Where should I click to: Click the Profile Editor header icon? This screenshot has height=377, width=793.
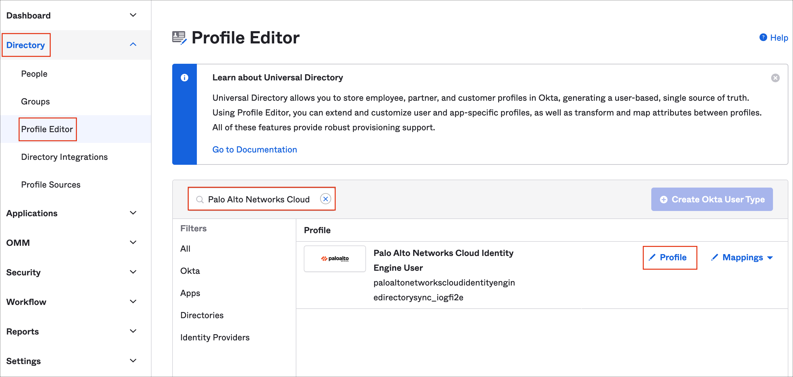(179, 38)
